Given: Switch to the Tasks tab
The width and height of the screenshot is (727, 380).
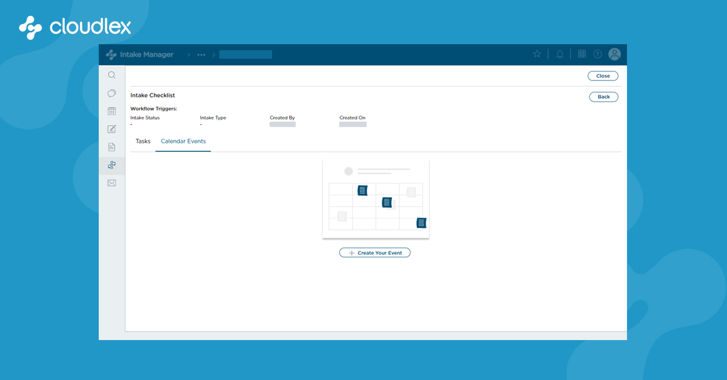Looking at the screenshot, I should click(x=143, y=141).
